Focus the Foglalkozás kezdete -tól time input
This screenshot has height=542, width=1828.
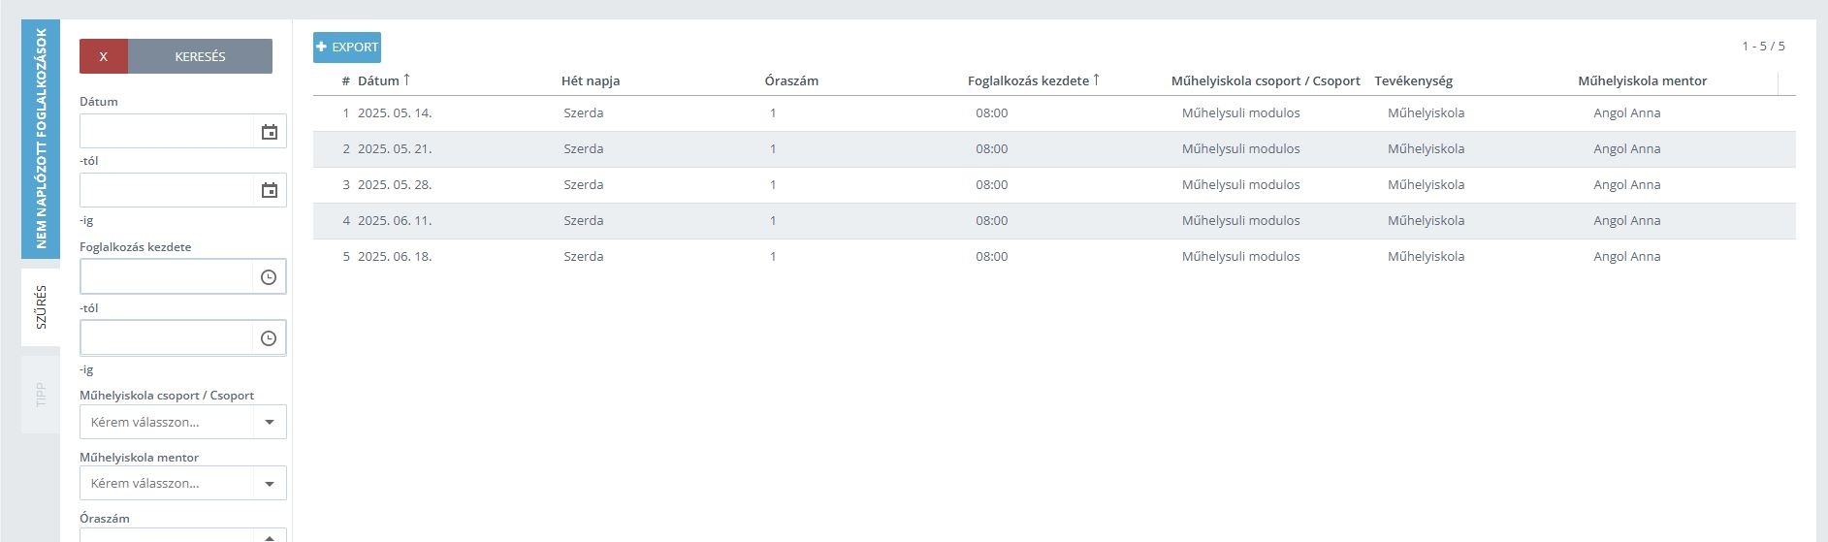(x=167, y=277)
